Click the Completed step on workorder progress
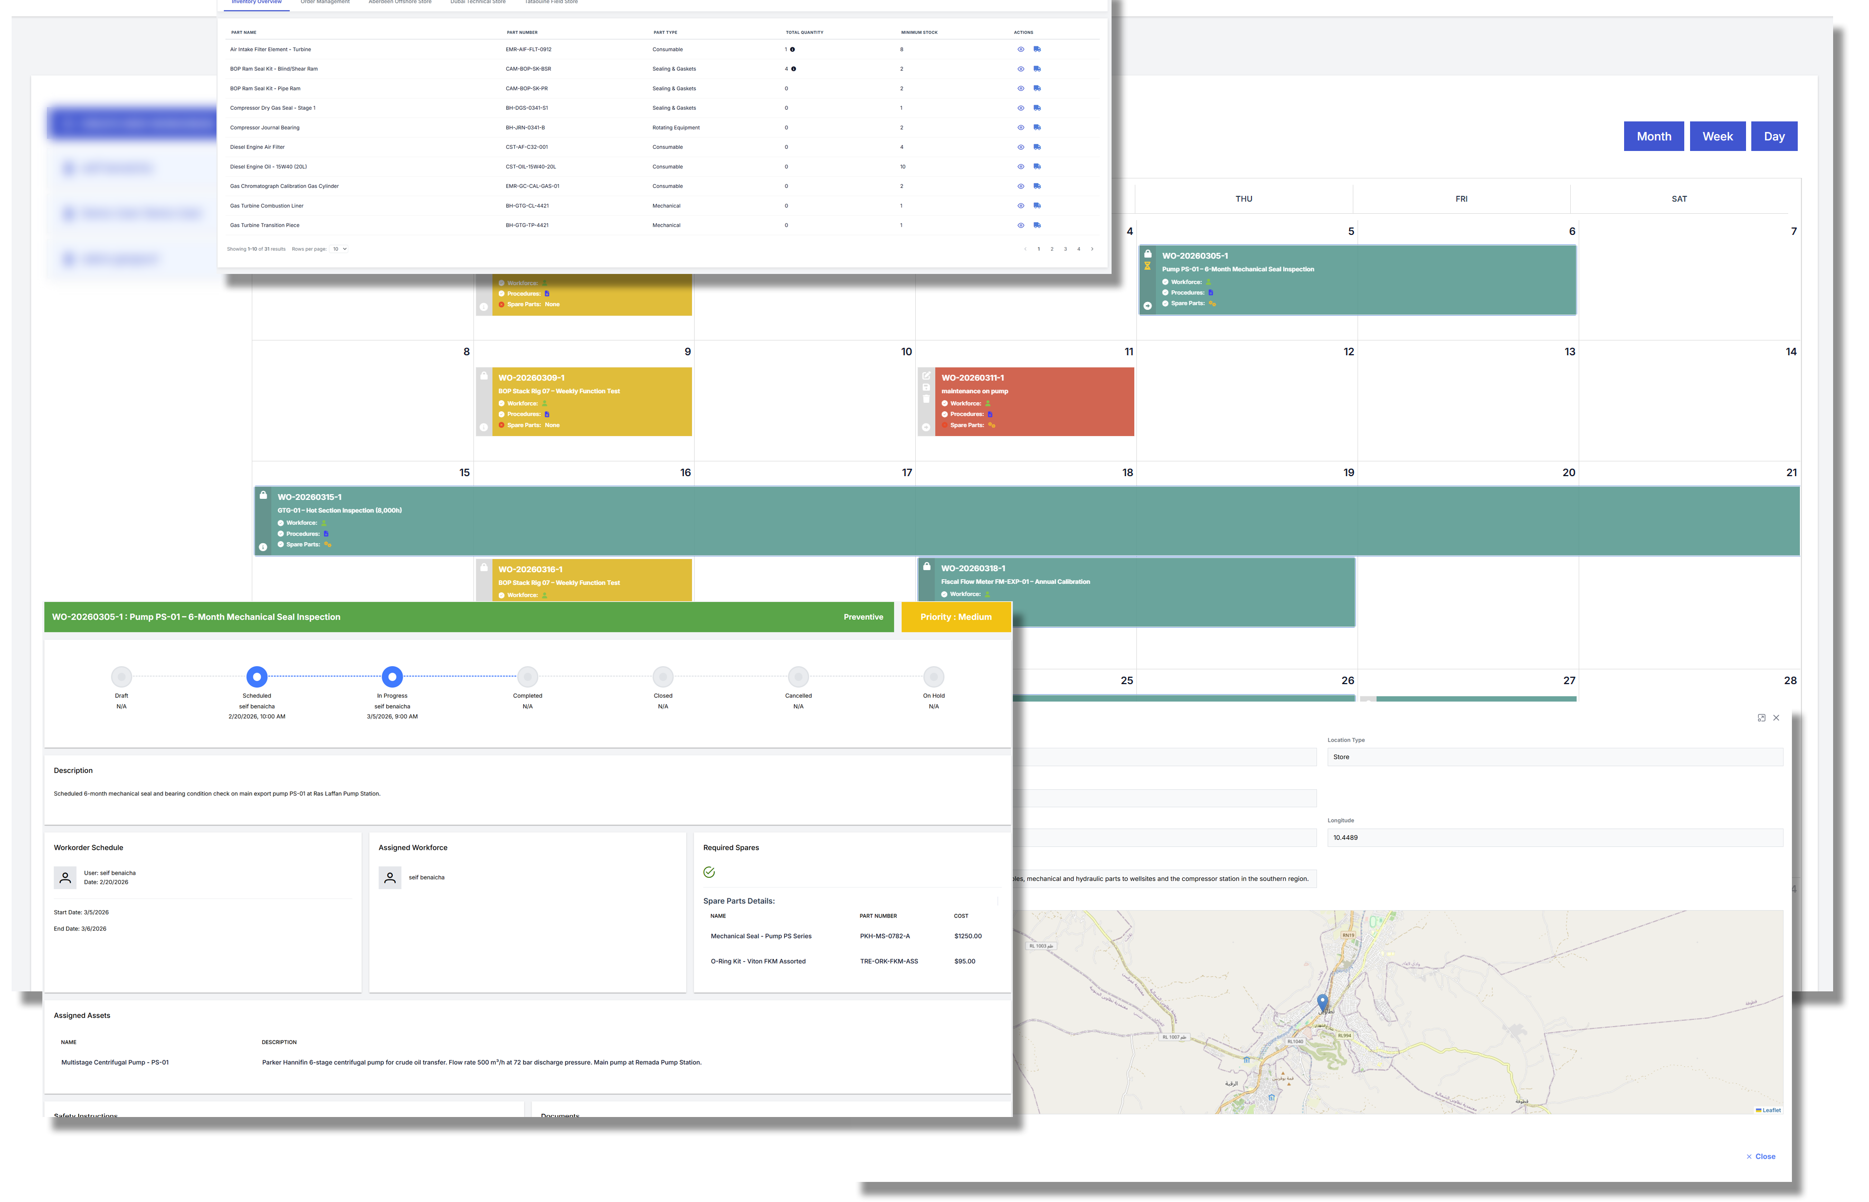1869x1202 pixels. (527, 677)
